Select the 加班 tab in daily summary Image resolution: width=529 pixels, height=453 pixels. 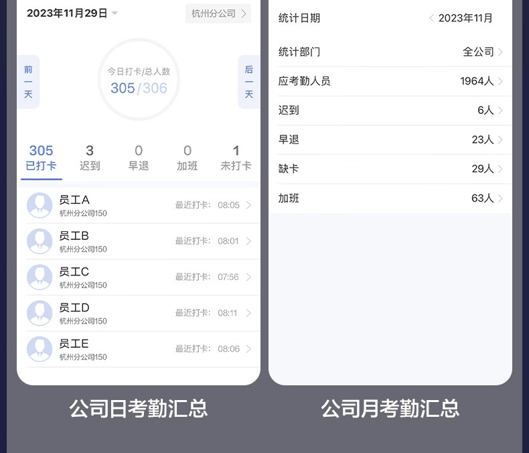(187, 157)
